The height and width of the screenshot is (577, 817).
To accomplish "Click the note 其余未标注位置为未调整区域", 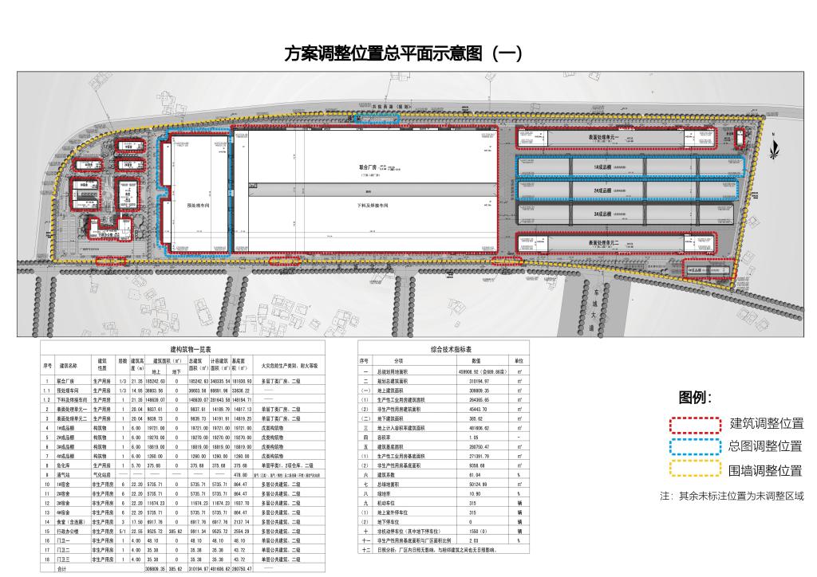I will coord(741,497).
